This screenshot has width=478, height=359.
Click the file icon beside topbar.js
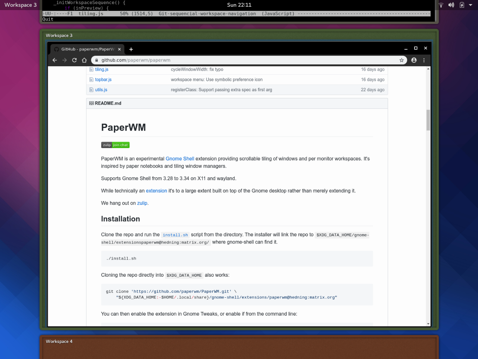[x=91, y=80]
